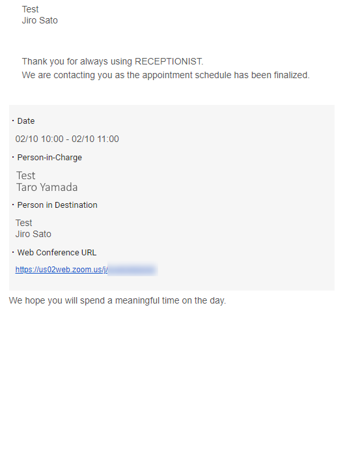
Task: Click the Test text under Person in Destination
Action: [23, 223]
